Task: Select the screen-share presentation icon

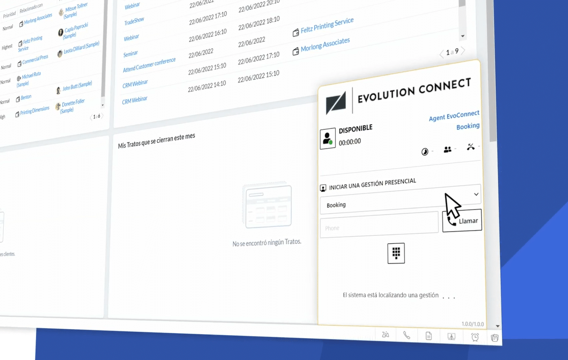Action: tap(451, 337)
